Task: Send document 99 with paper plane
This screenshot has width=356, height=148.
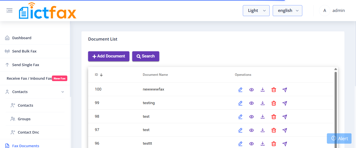Action: pyautogui.click(x=285, y=103)
